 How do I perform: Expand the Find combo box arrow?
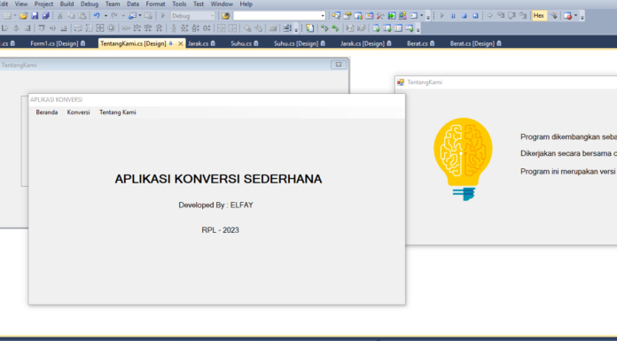click(x=323, y=16)
